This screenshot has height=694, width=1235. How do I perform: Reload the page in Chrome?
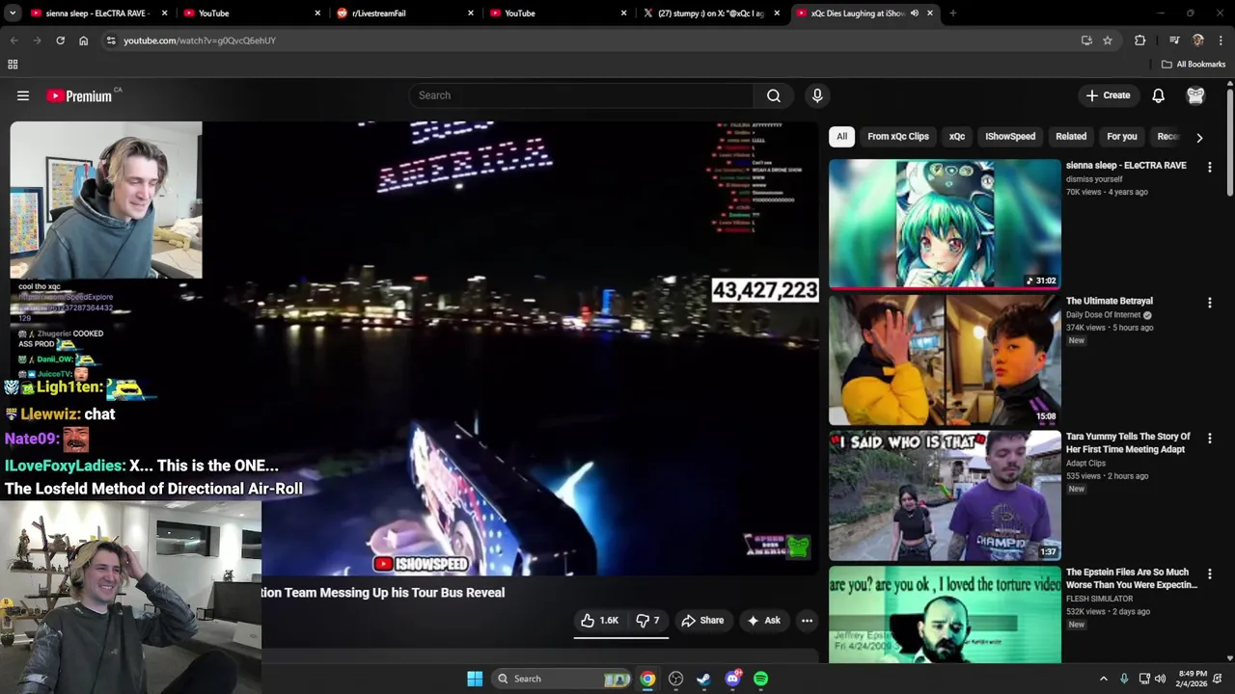click(x=60, y=40)
